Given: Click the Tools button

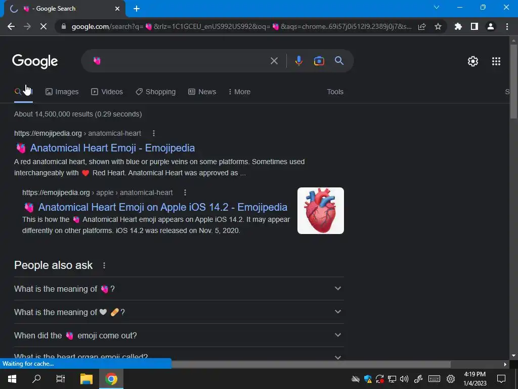Looking at the screenshot, I should [x=335, y=92].
